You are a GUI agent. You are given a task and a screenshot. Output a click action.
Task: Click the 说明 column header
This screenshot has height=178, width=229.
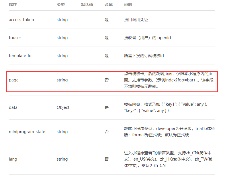tap(128, 5)
